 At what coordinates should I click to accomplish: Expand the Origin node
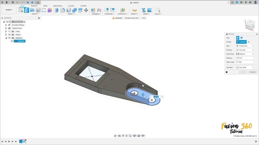[x=6, y=31]
